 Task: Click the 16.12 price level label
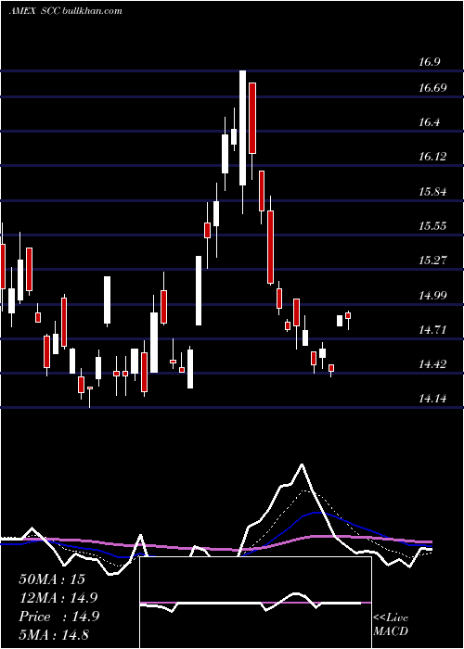[432, 157]
